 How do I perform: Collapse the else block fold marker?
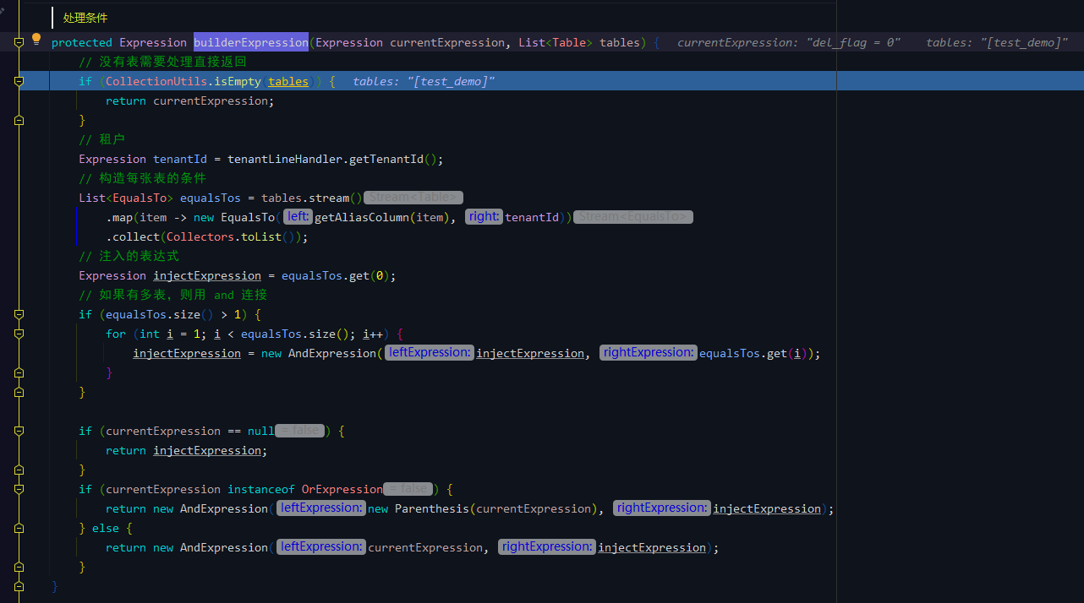[19, 528]
